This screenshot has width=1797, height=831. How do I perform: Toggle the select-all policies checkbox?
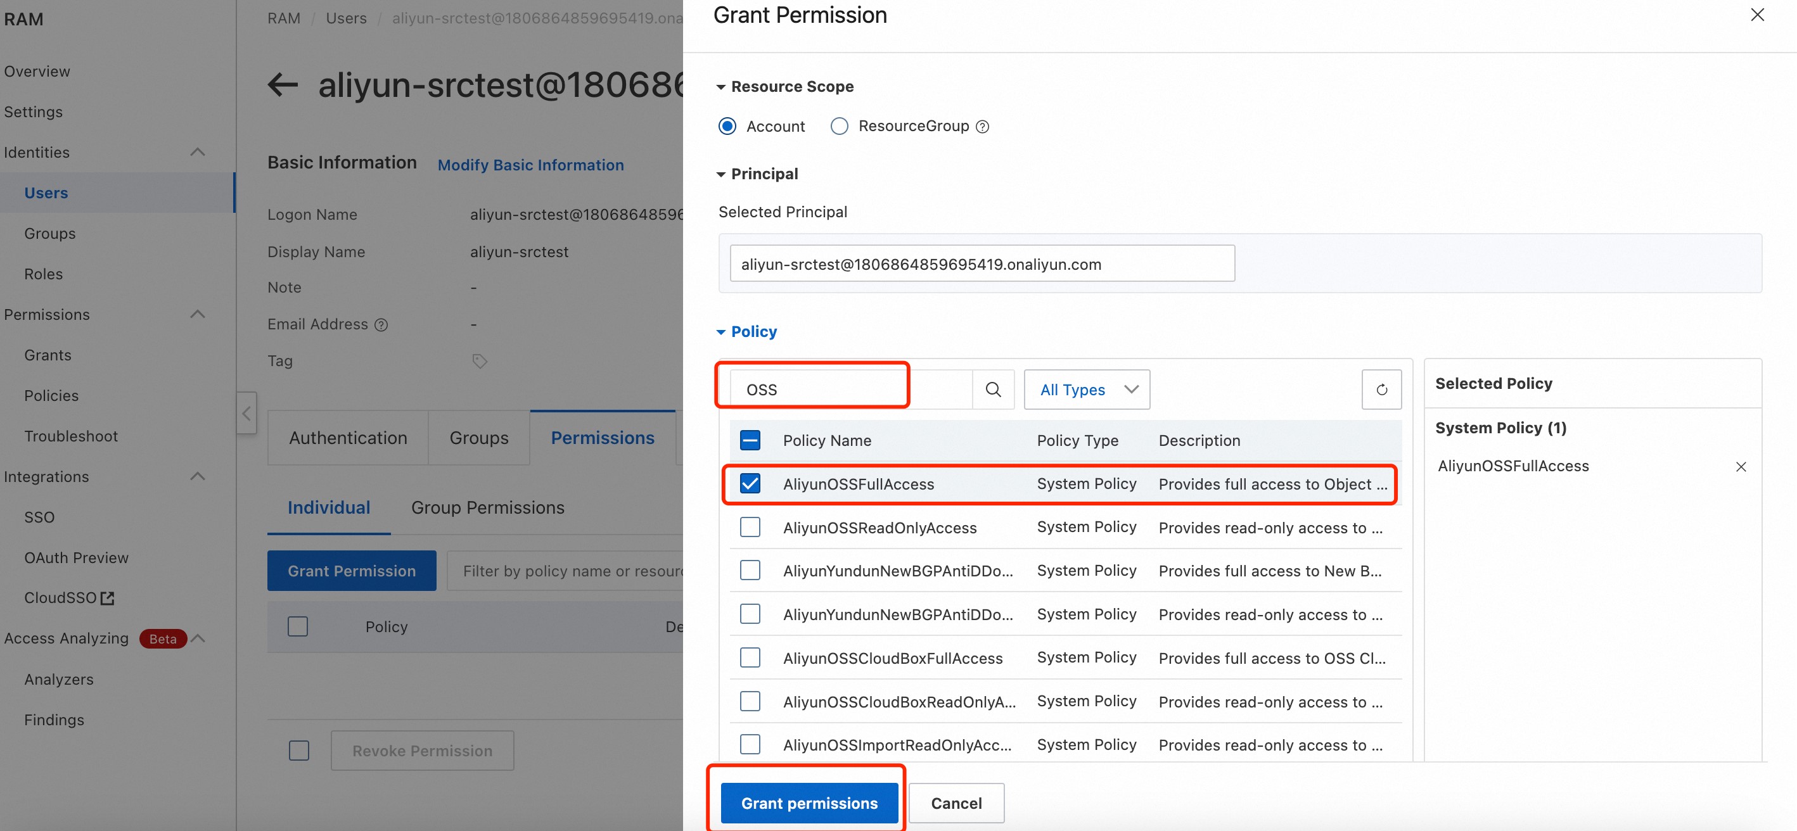(x=750, y=440)
